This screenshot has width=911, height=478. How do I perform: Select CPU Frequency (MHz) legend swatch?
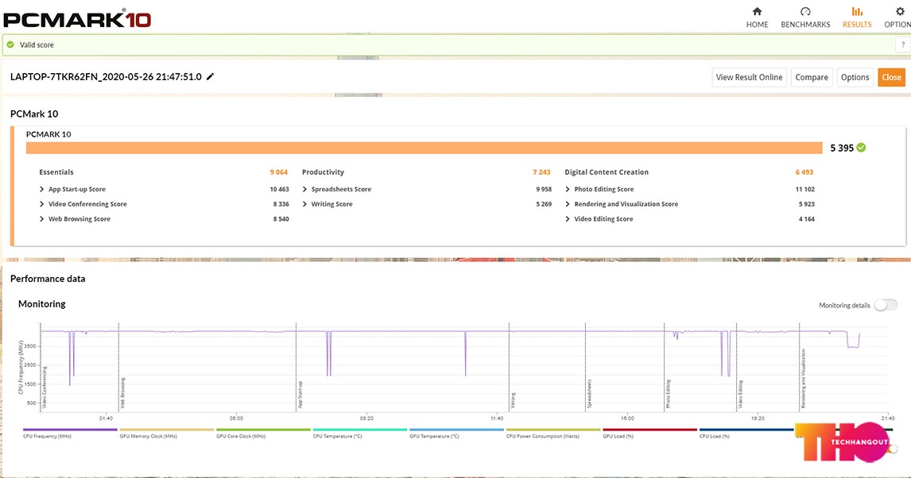pos(70,430)
